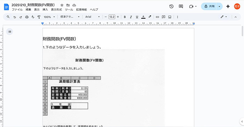Show the document outline panel
Screen dimensions: 244x127
point(9,32)
